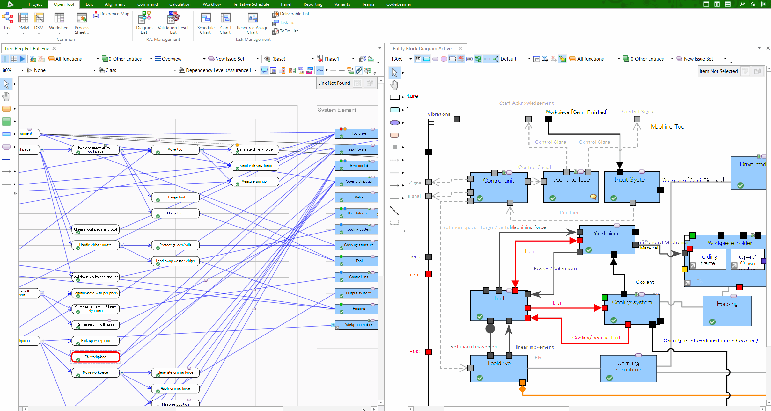Open the Diagram List

coord(144,23)
